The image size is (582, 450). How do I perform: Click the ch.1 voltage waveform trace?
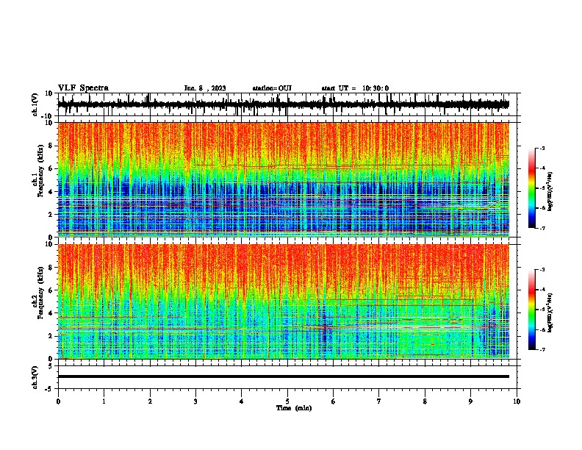(284, 104)
